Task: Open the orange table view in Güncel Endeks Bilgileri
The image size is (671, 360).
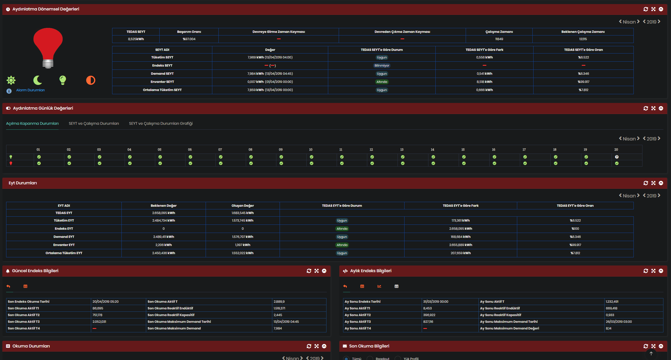Action: tap(25, 286)
